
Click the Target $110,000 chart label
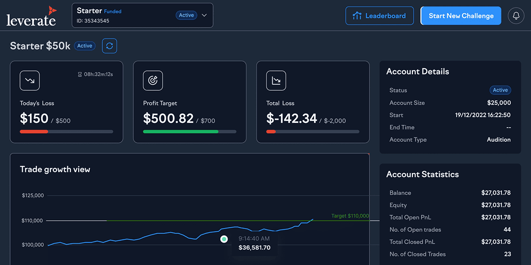click(350, 216)
